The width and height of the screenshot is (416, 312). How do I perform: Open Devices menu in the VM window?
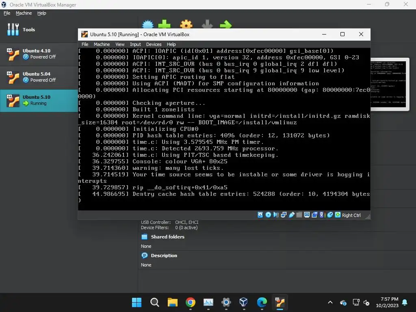pos(154,44)
